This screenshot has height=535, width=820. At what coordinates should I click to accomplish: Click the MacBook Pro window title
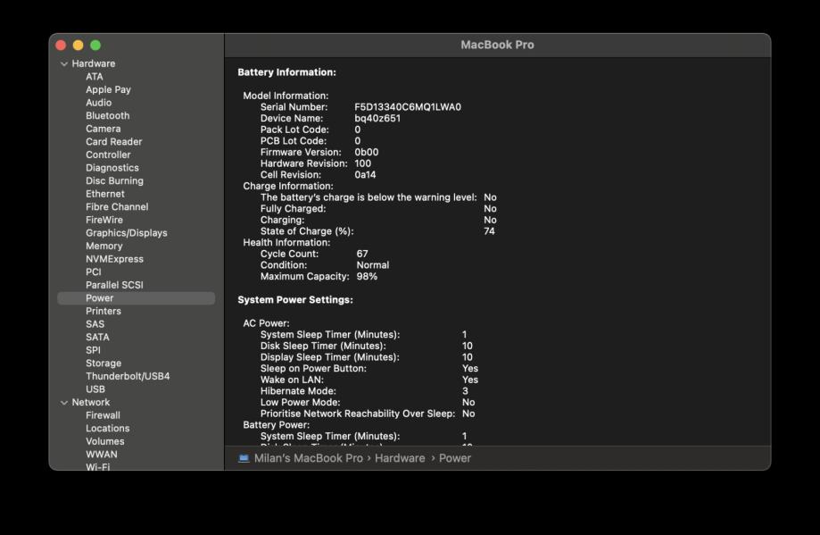(x=497, y=45)
